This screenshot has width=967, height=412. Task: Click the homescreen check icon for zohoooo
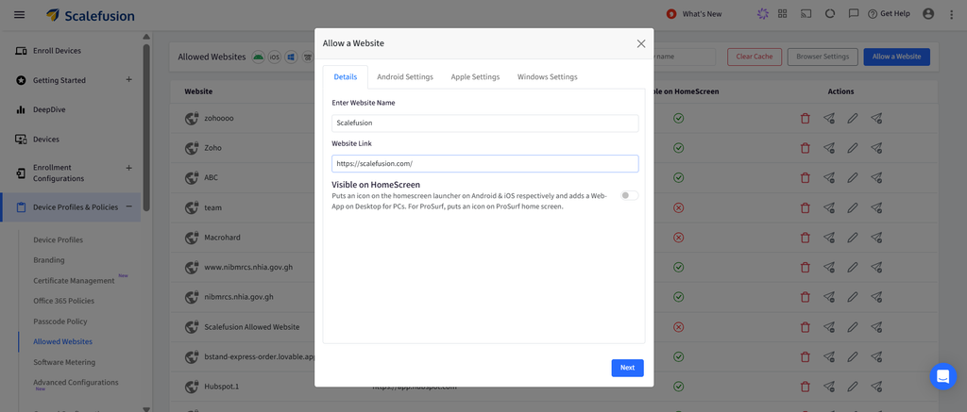678,118
